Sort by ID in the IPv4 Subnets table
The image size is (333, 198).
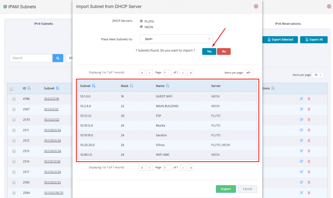(29, 88)
